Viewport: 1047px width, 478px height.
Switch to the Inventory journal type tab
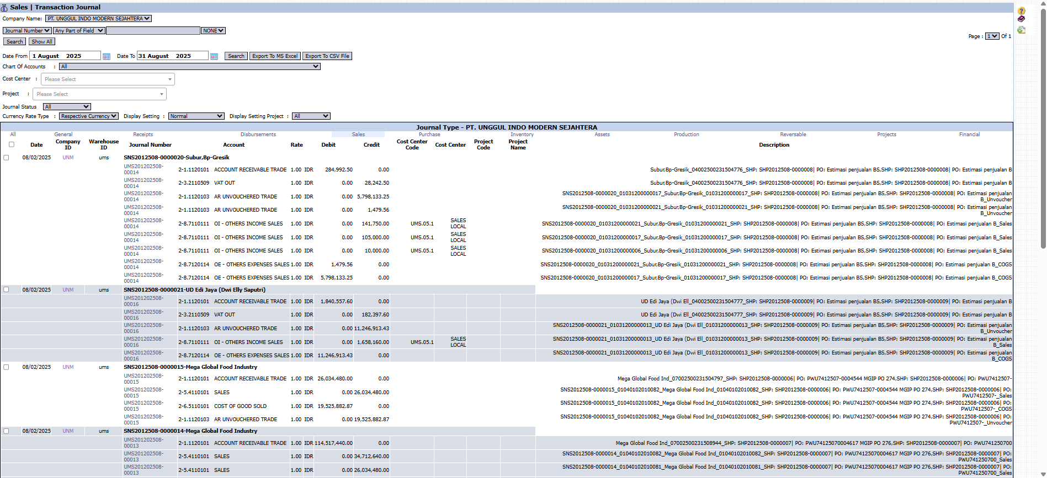point(522,135)
